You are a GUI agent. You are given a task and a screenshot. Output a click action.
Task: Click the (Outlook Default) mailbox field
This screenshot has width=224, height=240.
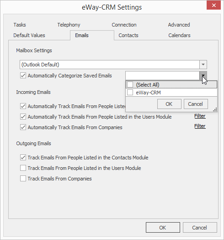[110, 65]
